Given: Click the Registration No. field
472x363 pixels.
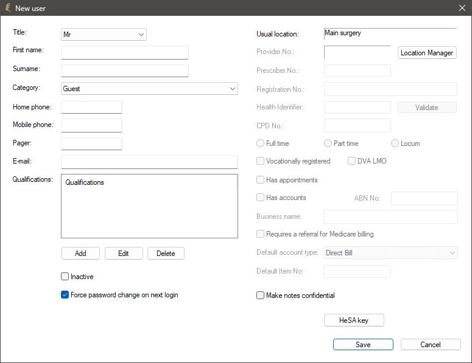Looking at the screenshot, I should 390,89.
